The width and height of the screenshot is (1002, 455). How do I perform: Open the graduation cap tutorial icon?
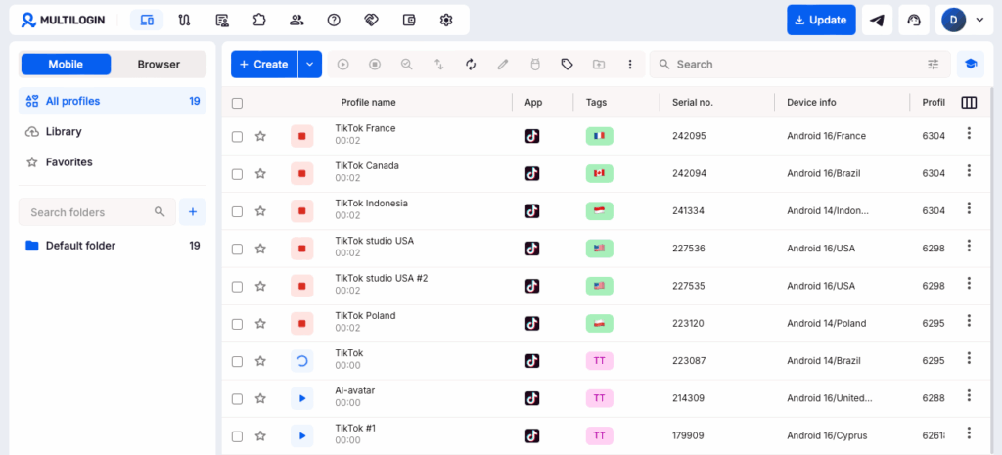[971, 64]
